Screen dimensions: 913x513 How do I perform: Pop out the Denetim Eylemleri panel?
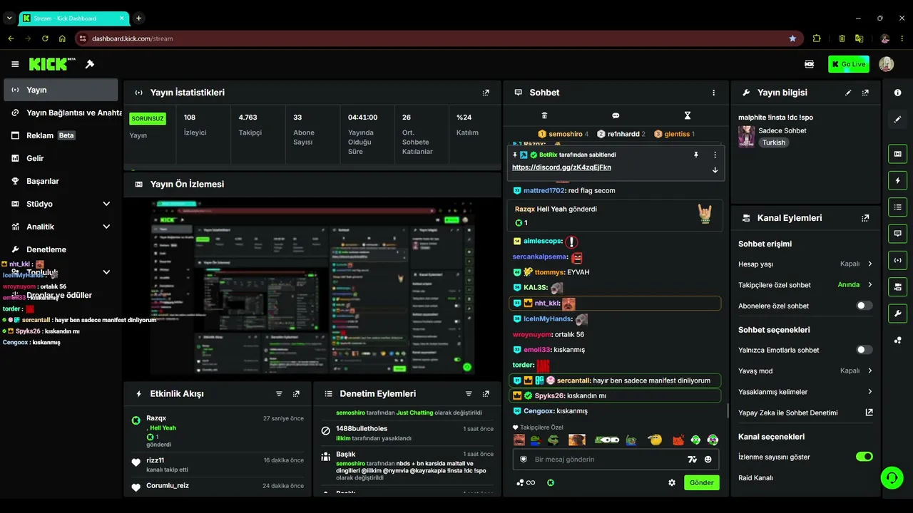[486, 394]
